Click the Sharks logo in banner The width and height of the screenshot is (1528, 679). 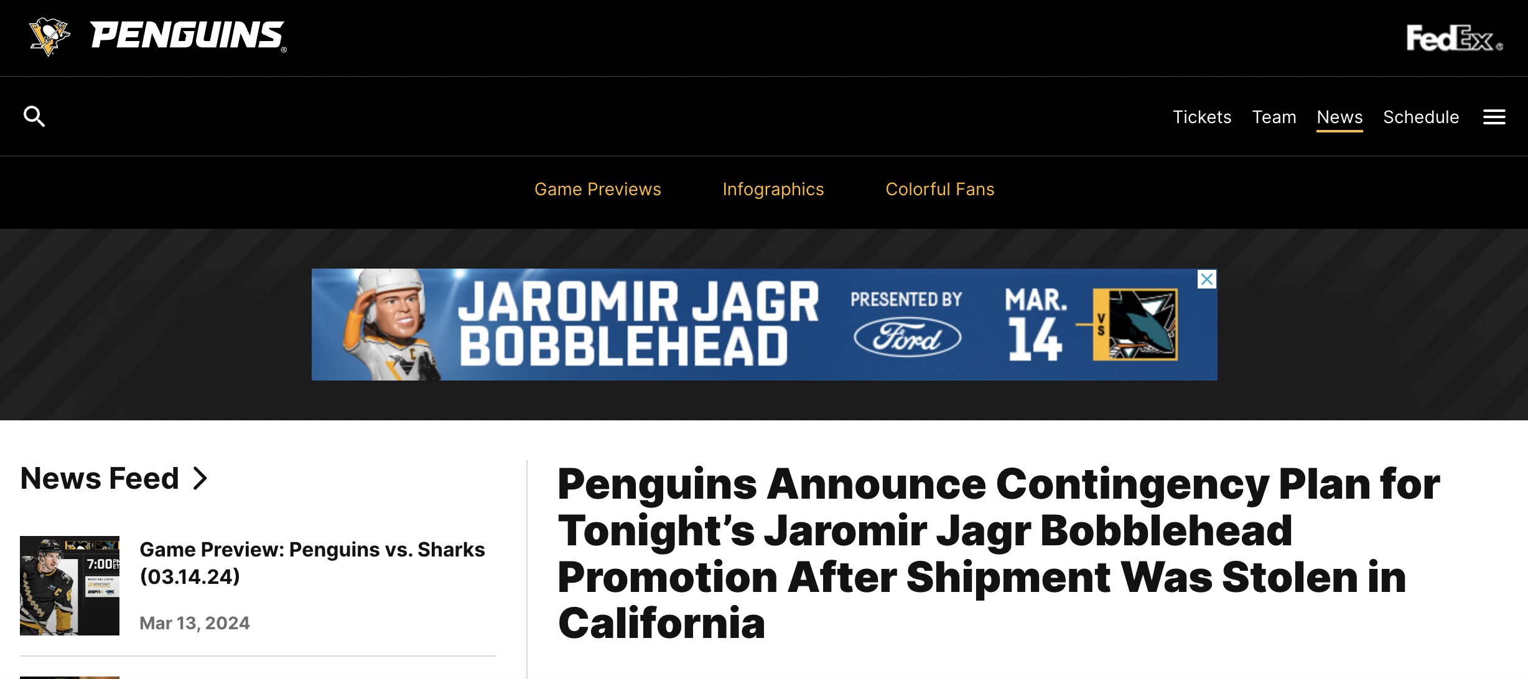tap(1135, 325)
